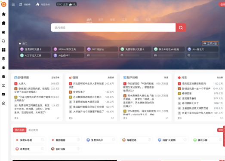Open the hamburger menu in top bar
225x161 pixels.
tap(13, 4)
